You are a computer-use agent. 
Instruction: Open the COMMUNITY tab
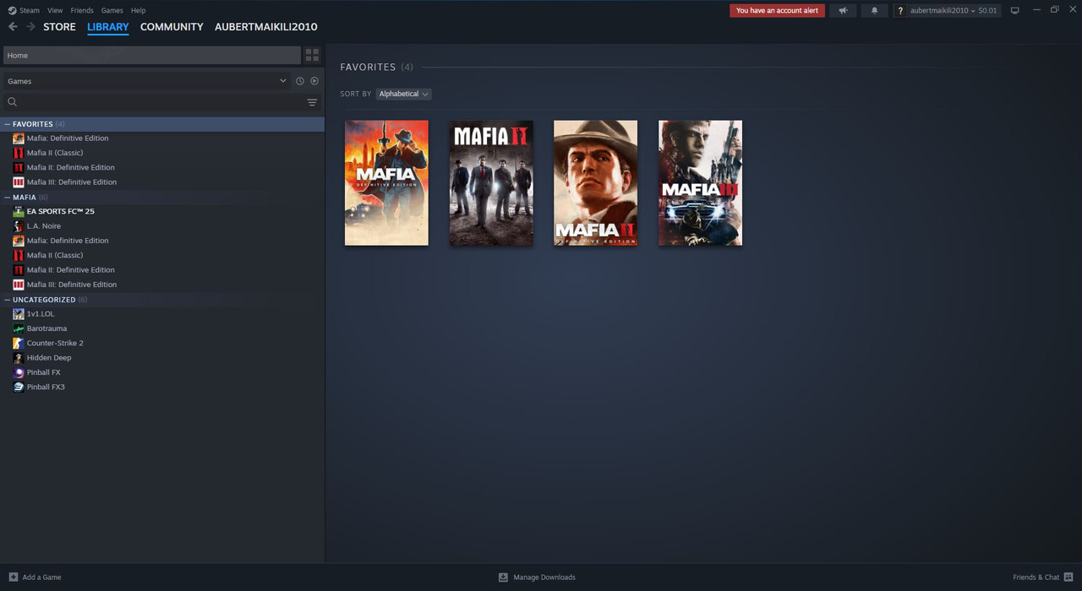pyautogui.click(x=172, y=27)
